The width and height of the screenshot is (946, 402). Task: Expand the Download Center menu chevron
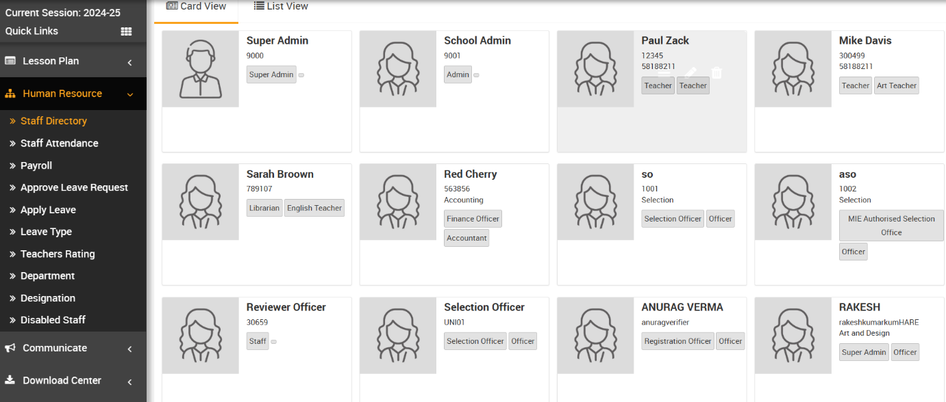(x=129, y=381)
